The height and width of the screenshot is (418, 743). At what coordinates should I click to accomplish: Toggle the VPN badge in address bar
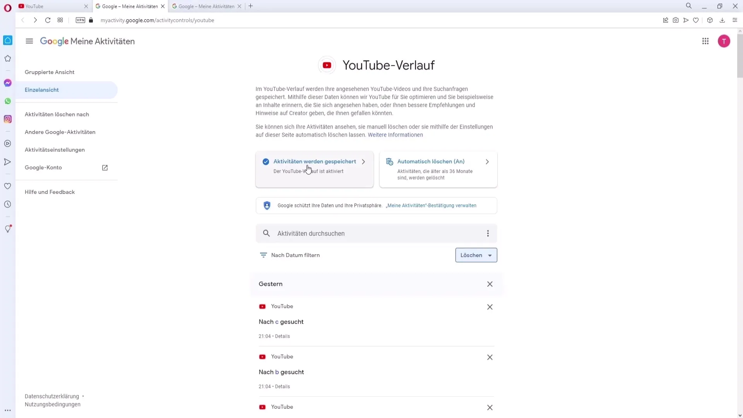80,20
